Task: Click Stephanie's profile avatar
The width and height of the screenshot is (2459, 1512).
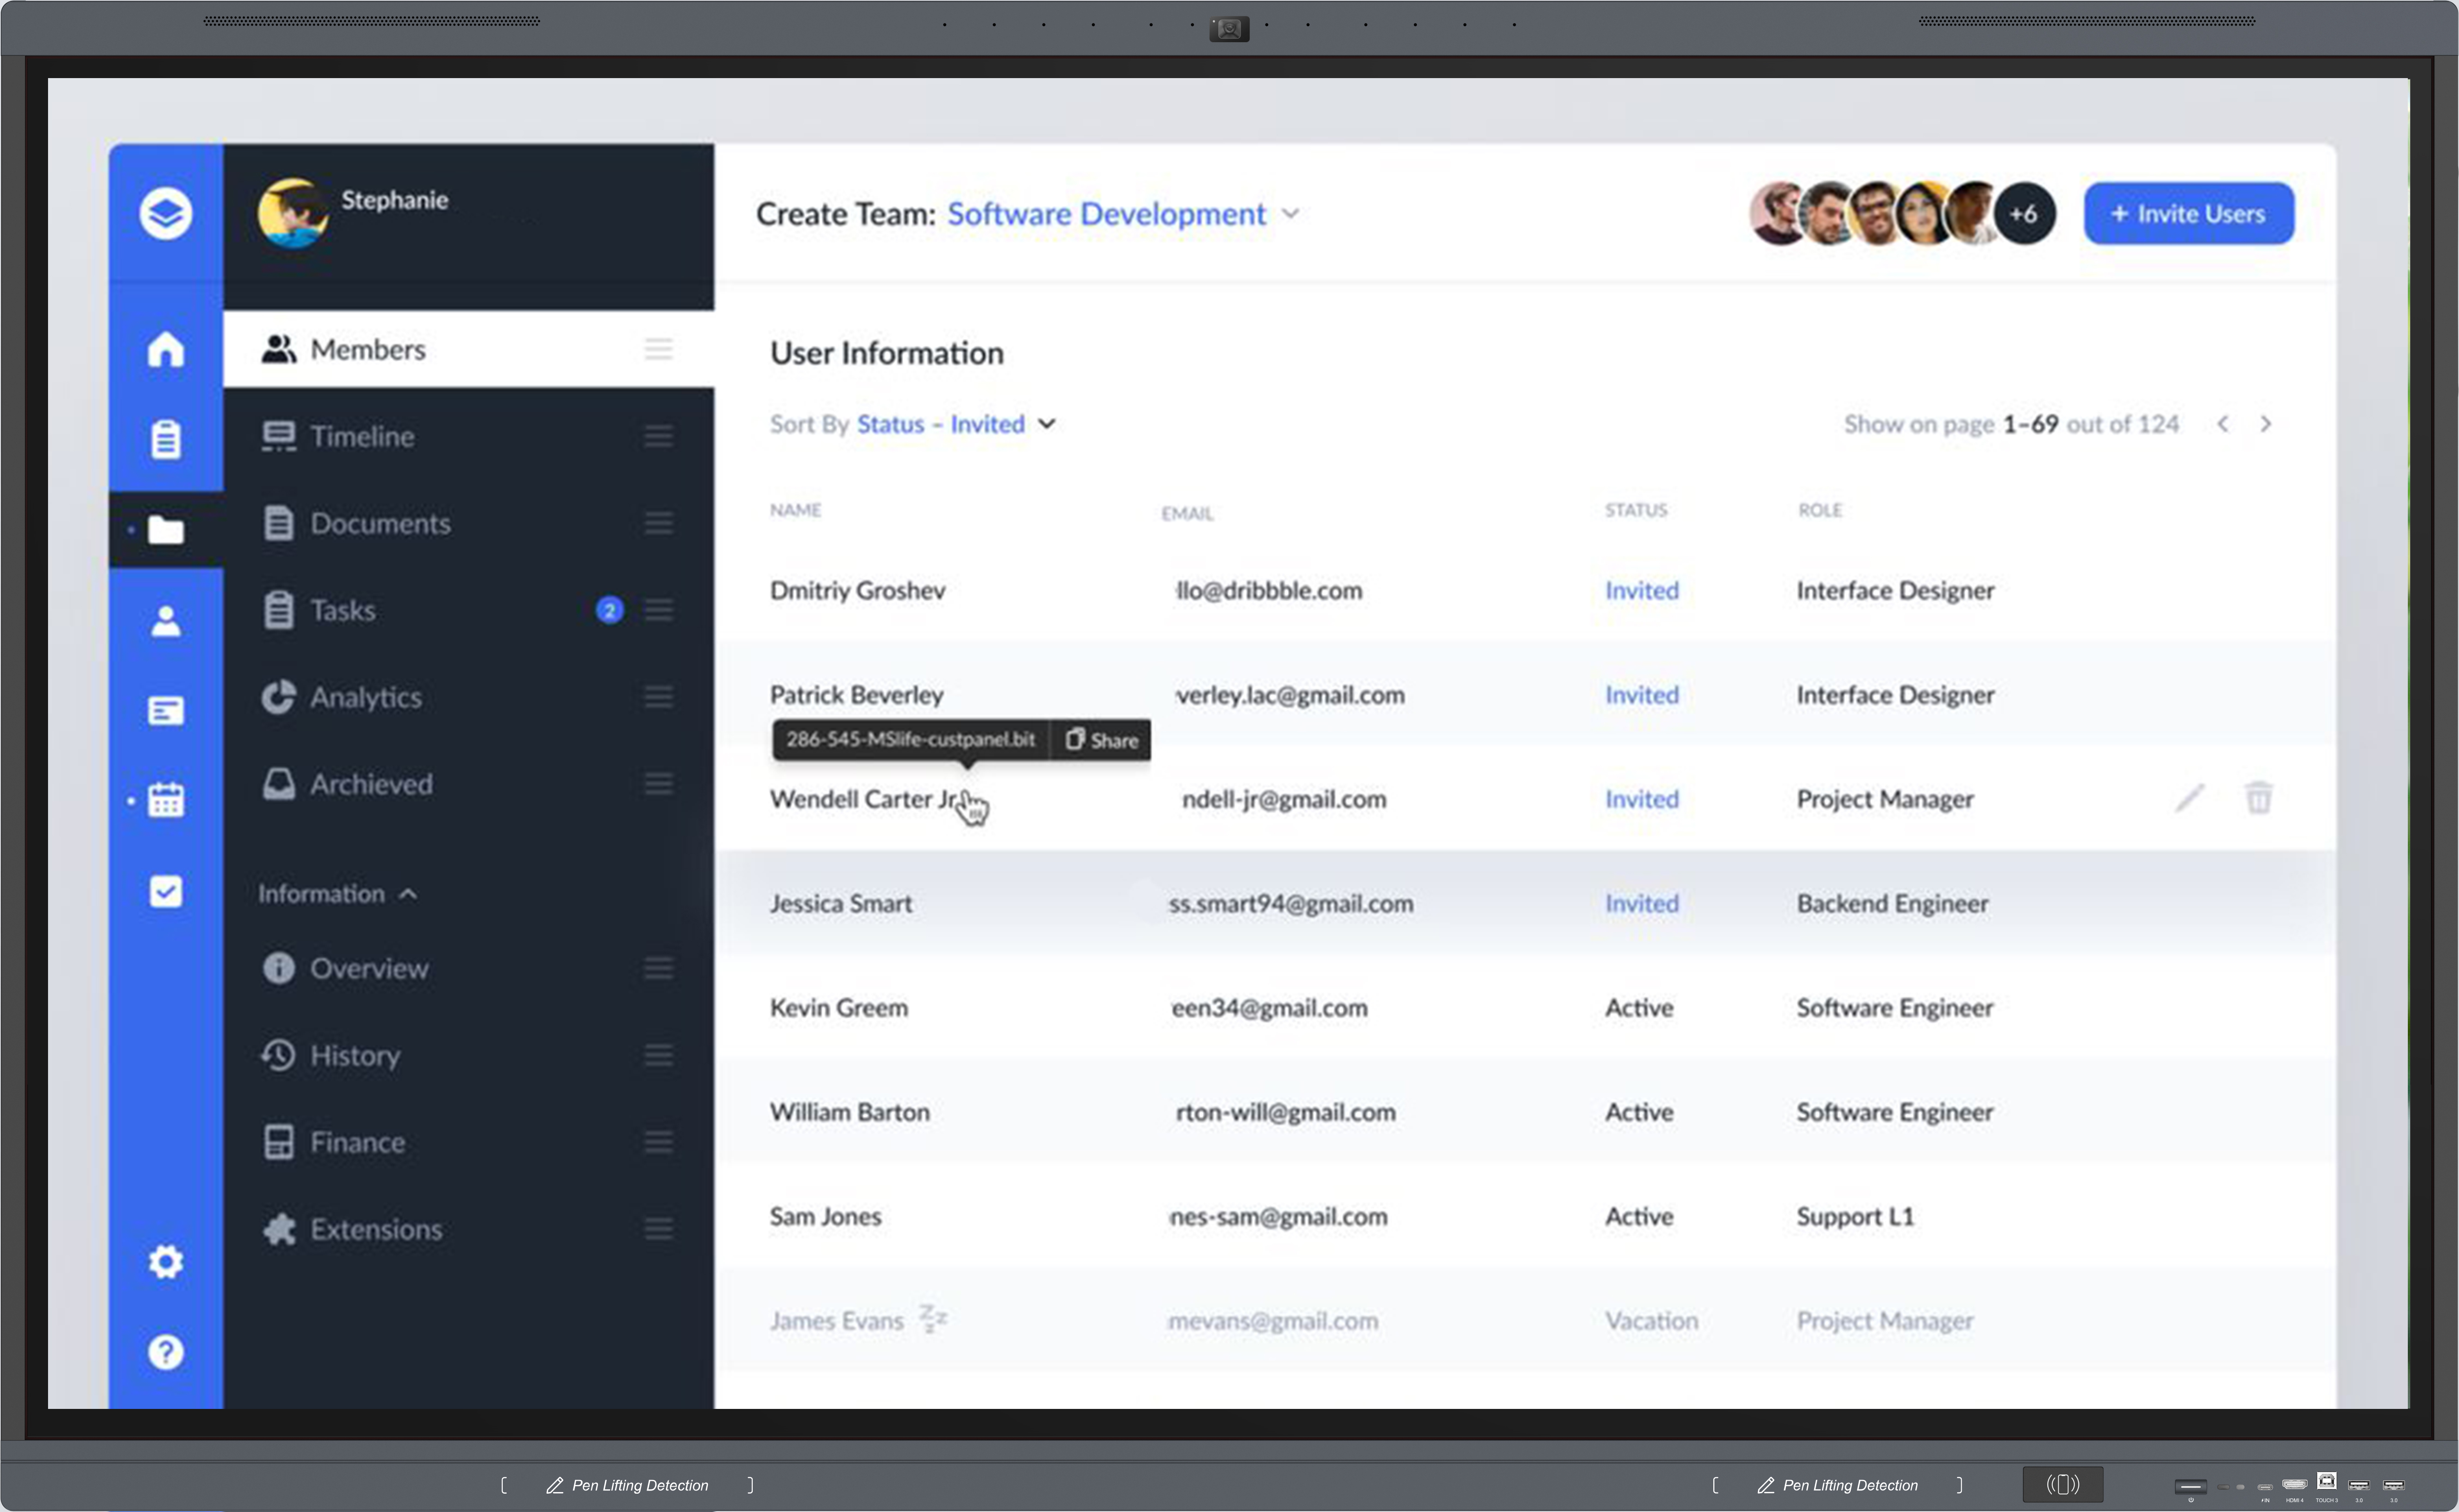Action: (x=293, y=213)
